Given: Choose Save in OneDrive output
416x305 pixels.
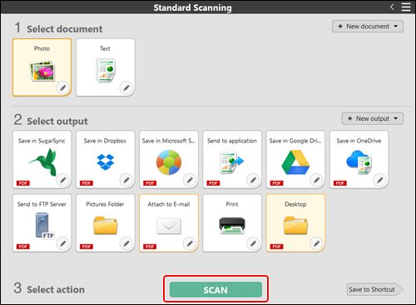Looking at the screenshot, I should click(x=359, y=159).
